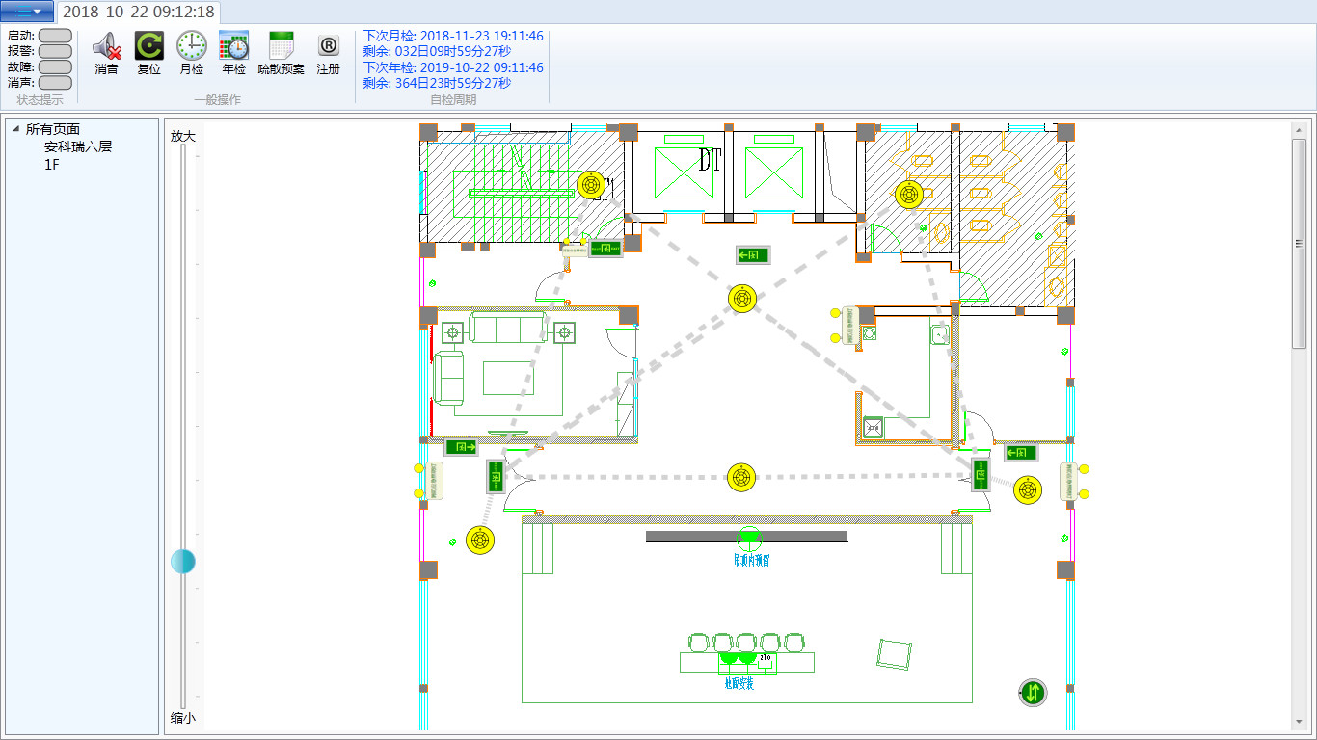Start the 月检 monthly check
The image size is (1317, 740).
(191, 46)
